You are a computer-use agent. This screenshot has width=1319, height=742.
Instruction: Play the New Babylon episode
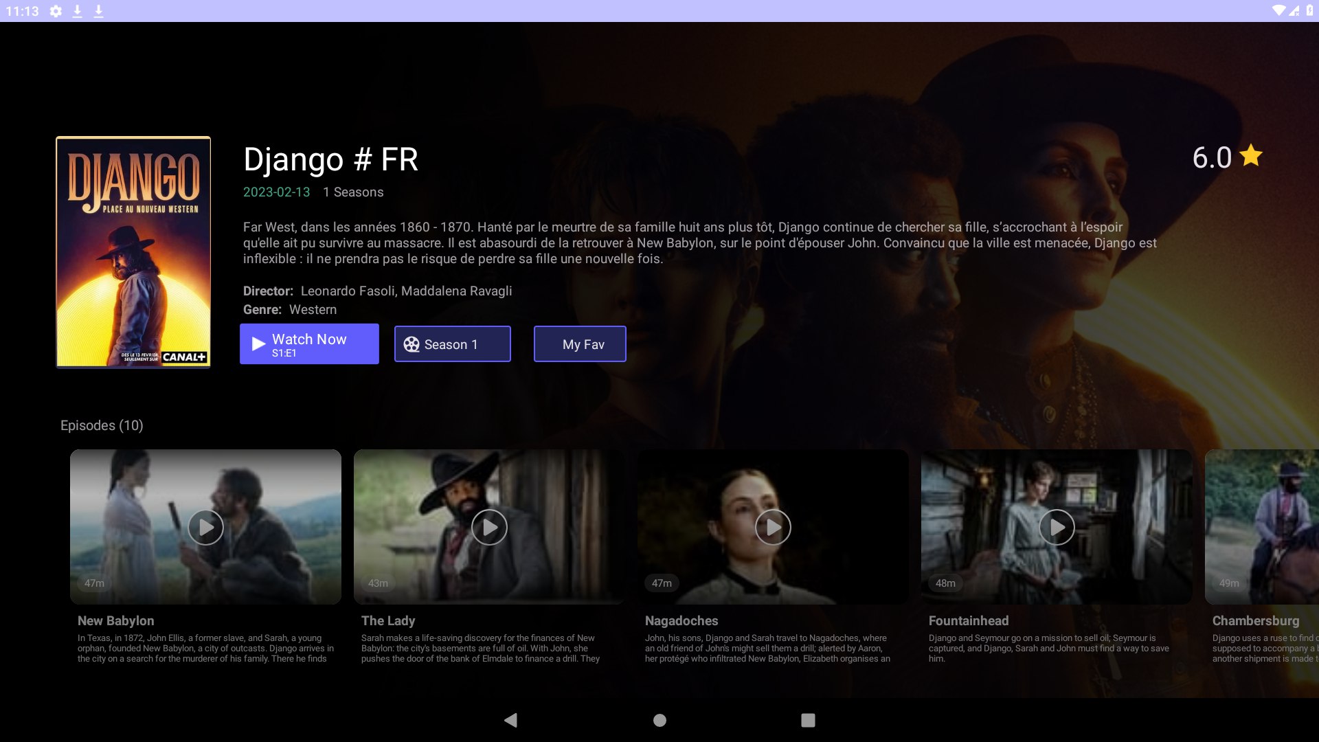click(x=205, y=526)
